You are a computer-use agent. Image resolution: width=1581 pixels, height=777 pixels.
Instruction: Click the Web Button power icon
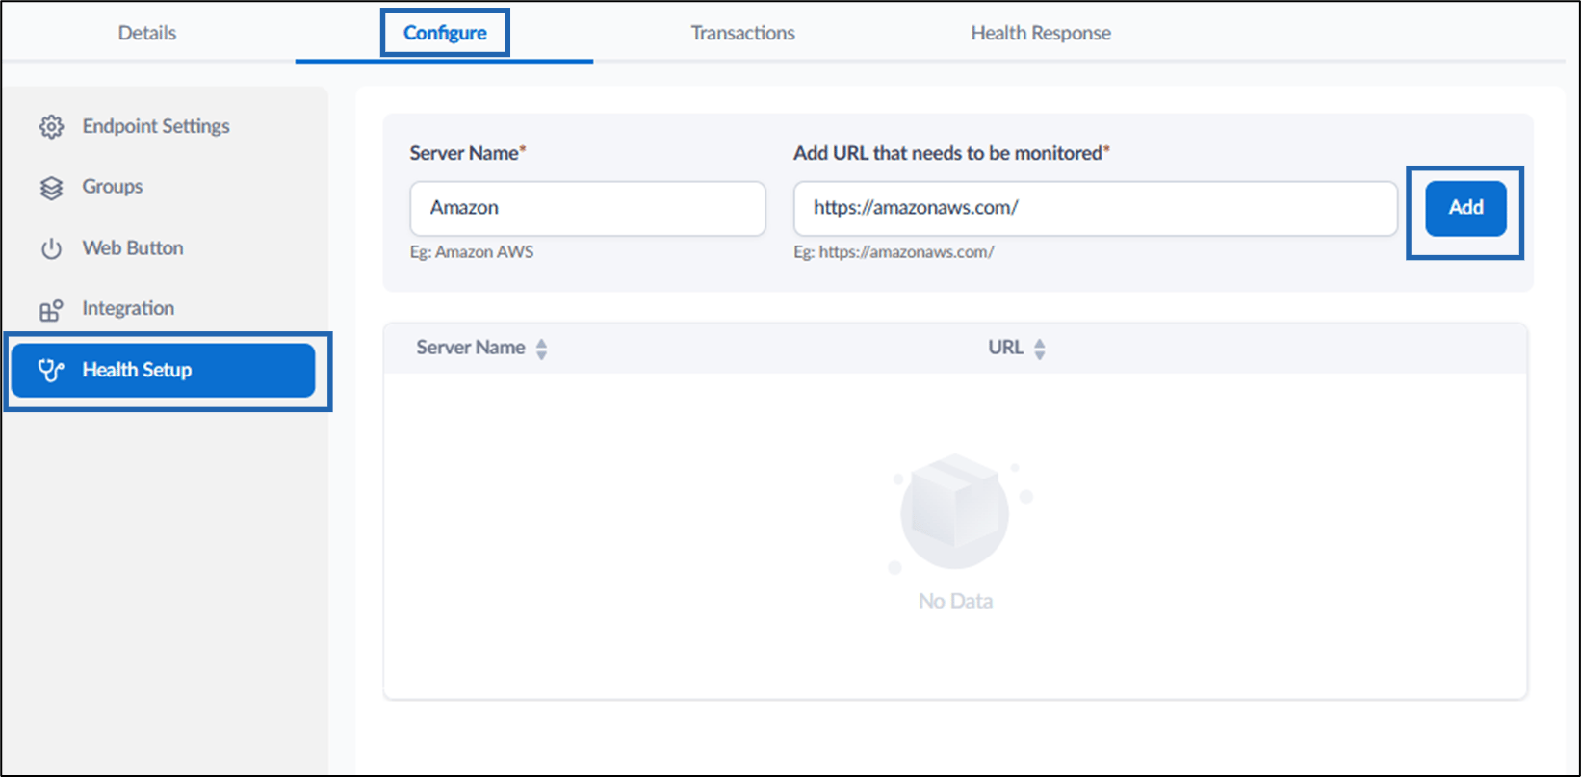coord(51,248)
